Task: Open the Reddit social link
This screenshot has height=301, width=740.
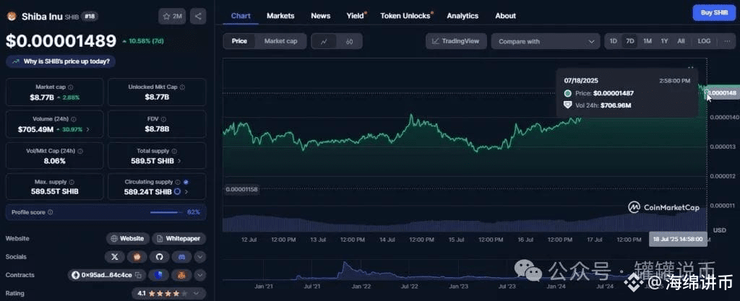Action: (x=137, y=257)
